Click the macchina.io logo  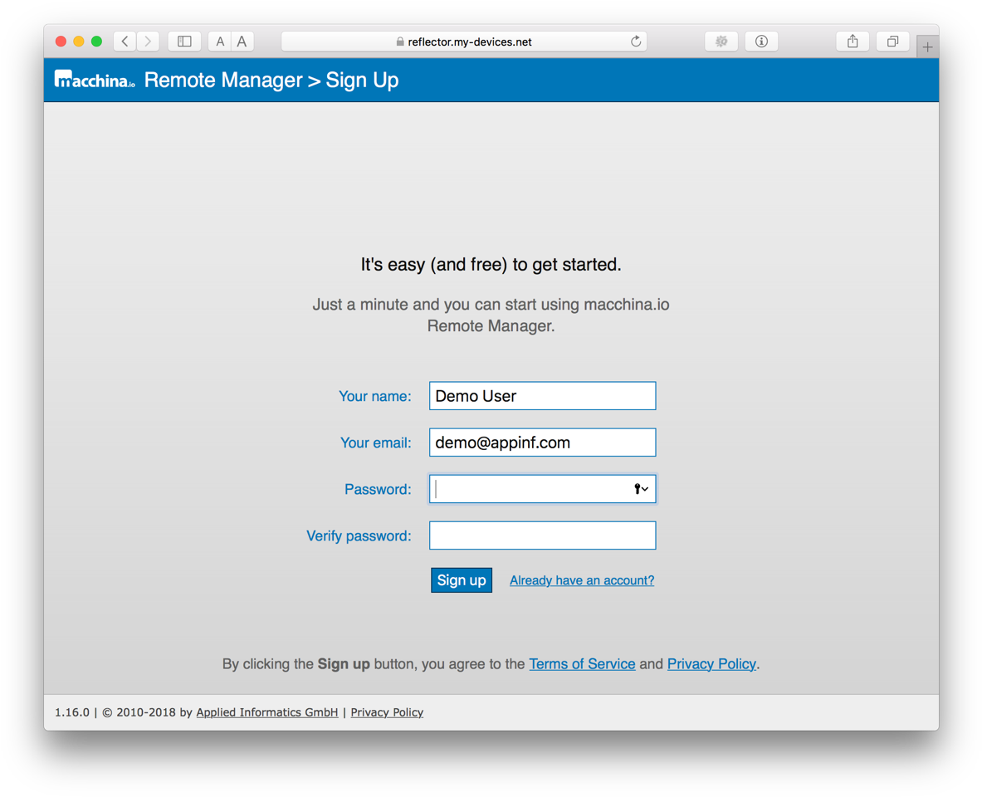point(95,80)
